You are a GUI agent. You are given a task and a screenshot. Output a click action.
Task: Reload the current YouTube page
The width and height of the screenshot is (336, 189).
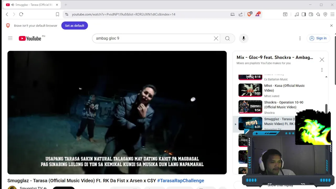(21, 14)
